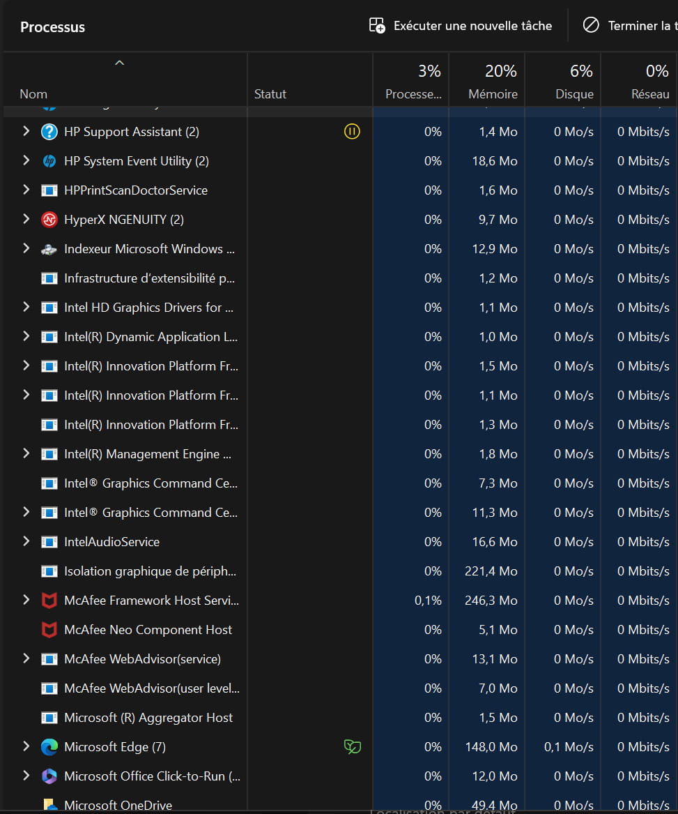The image size is (678, 814).
Task: Expand the Indexeur Microsoft Windows row
Action: tap(26, 249)
